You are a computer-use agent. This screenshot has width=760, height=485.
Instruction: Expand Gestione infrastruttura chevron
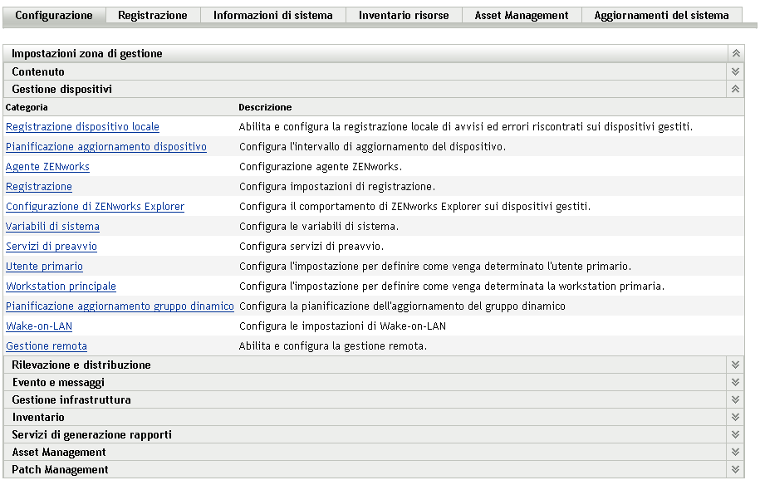(x=735, y=399)
